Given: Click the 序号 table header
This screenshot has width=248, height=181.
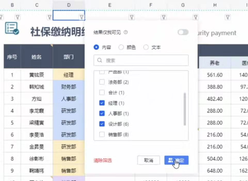Looking at the screenshot, I should click(12, 57).
